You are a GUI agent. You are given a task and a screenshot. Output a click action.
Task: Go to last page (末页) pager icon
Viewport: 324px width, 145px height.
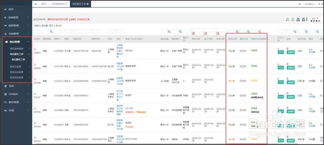[304, 19]
